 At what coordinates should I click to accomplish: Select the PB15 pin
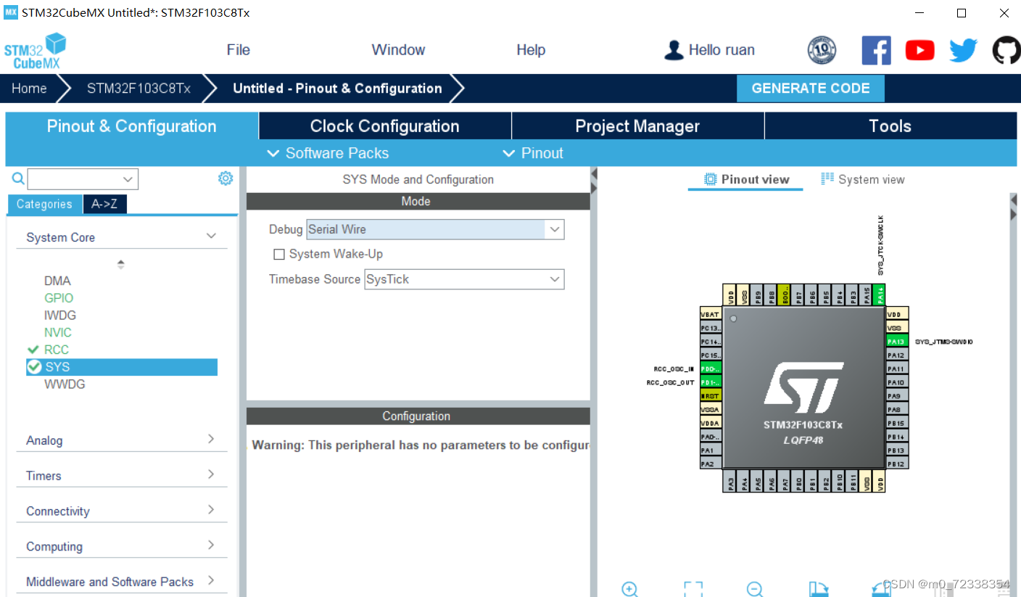(897, 424)
